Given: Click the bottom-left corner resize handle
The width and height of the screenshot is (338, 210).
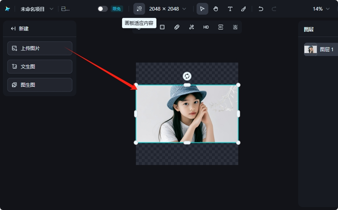Looking at the screenshot, I should pyautogui.click(x=136, y=143).
